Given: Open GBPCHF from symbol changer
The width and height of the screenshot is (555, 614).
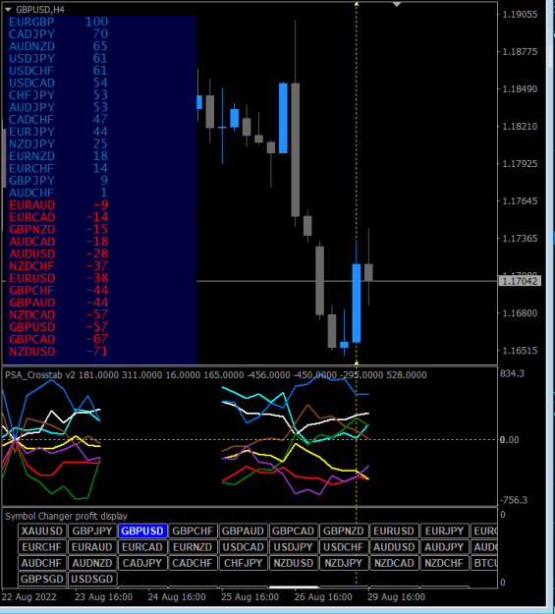Looking at the screenshot, I should tap(193, 530).
